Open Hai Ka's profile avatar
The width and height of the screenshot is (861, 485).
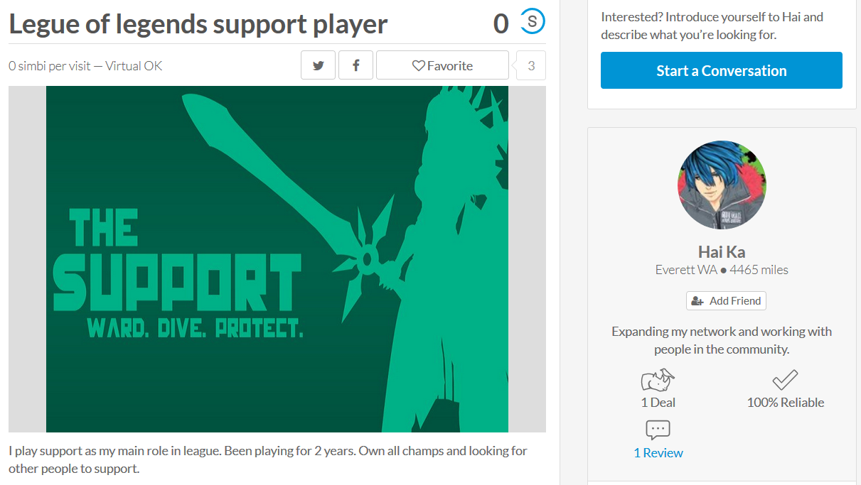pos(722,185)
